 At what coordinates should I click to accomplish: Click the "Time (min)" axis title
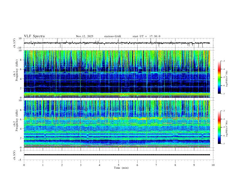121,168
